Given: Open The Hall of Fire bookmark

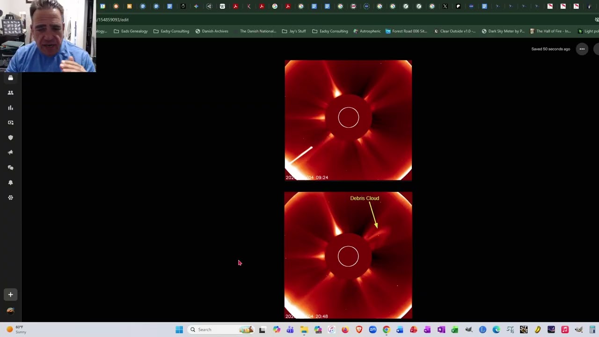Looking at the screenshot, I should [550, 31].
